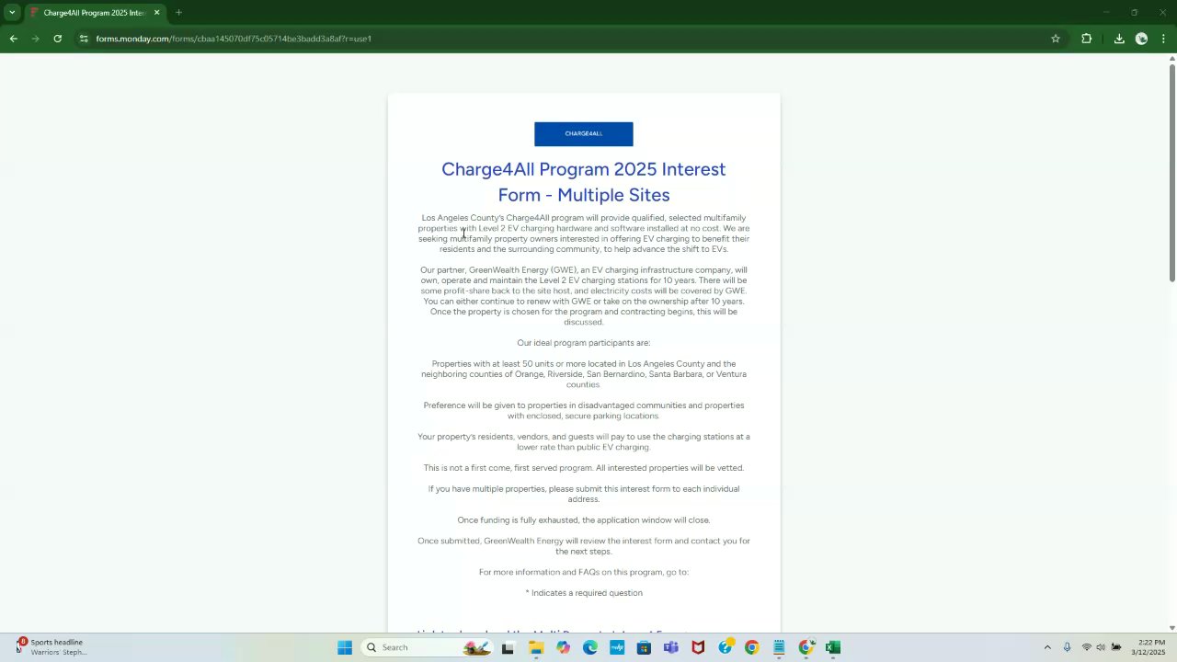Open Chrome with profile badge on taskbar
The width and height of the screenshot is (1177, 662).
point(806,647)
